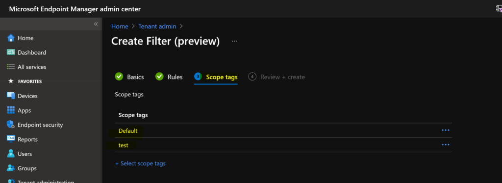Open the Dashboard icon in sidebar

pos(11,52)
